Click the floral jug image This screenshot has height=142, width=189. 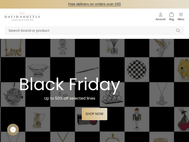coord(37,119)
